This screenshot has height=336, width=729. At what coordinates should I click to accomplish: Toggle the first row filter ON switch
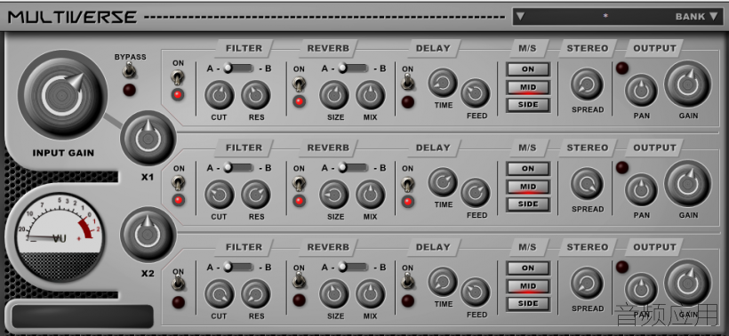pyautogui.click(x=178, y=77)
